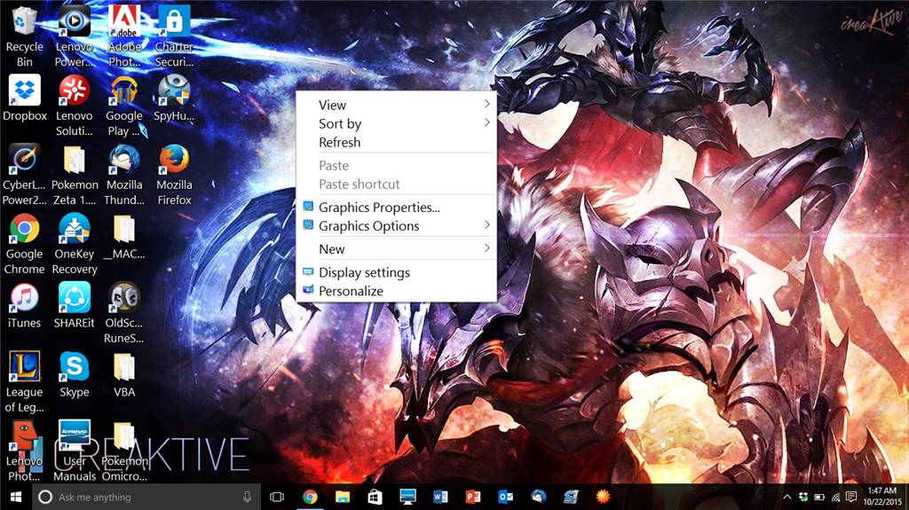Viewport: 909px width, 510px height.
Task: Select the SHAREit desktop icon
Action: pyautogui.click(x=75, y=306)
